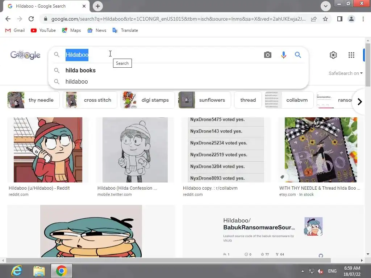The image size is (371, 278).
Task: Open 'Hildaboo (u/Hildaboo) - Reddit' title link
Action: pos(39,188)
